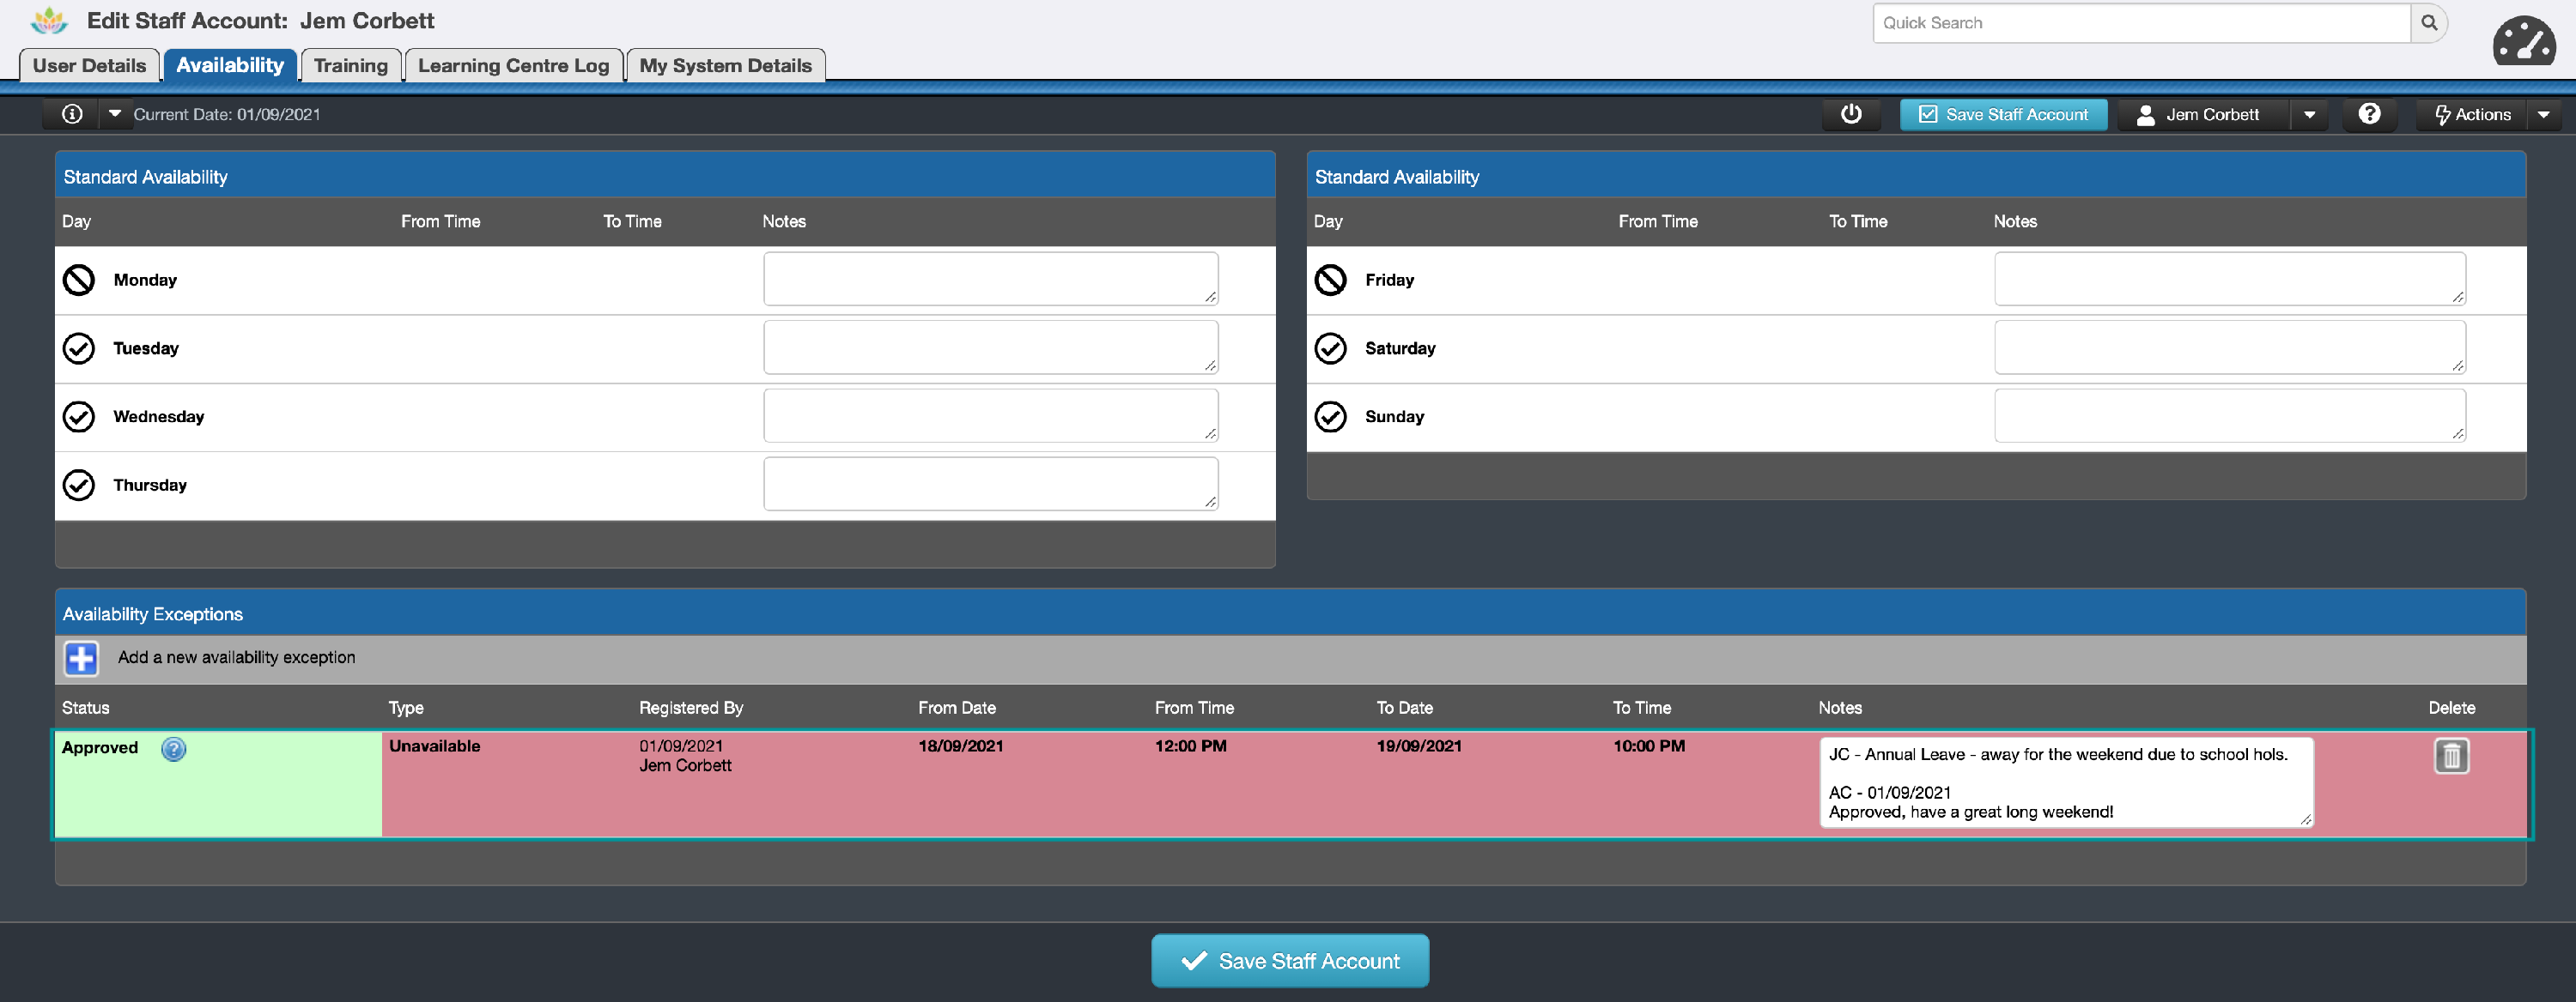Switch to the Training tab
The width and height of the screenshot is (2576, 1002).
(x=350, y=66)
